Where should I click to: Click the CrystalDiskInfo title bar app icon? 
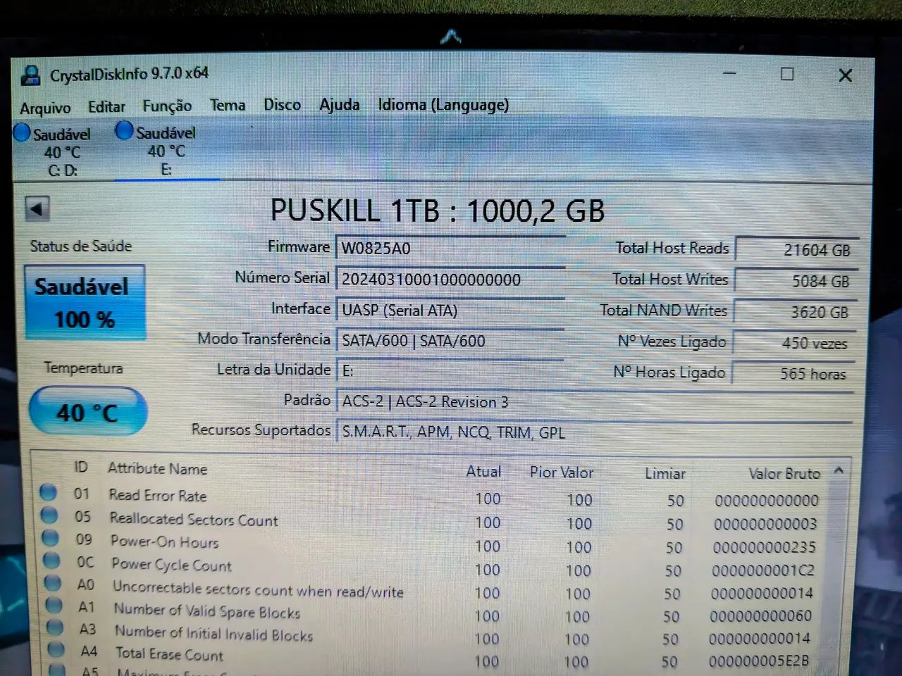click(31, 75)
